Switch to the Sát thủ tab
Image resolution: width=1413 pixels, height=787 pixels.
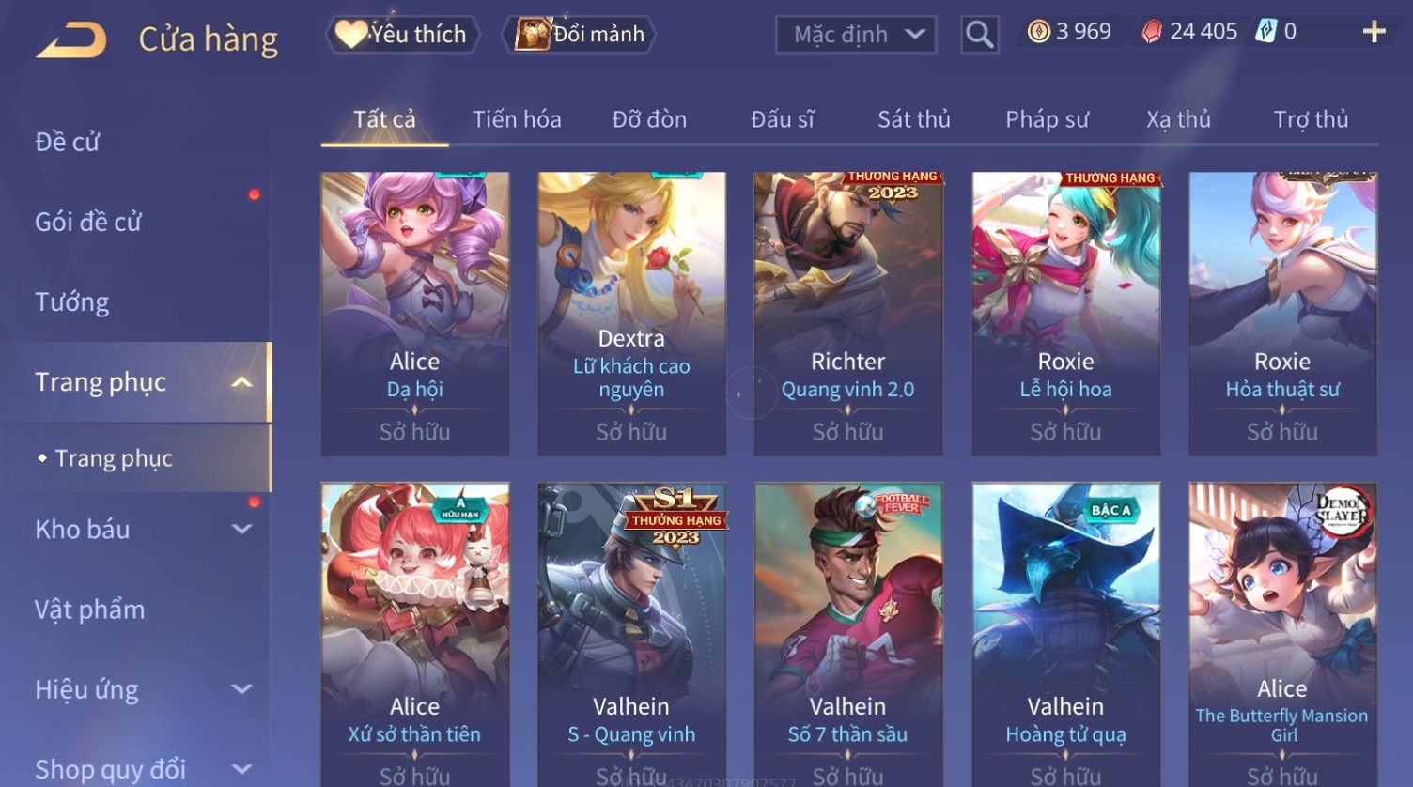point(913,119)
